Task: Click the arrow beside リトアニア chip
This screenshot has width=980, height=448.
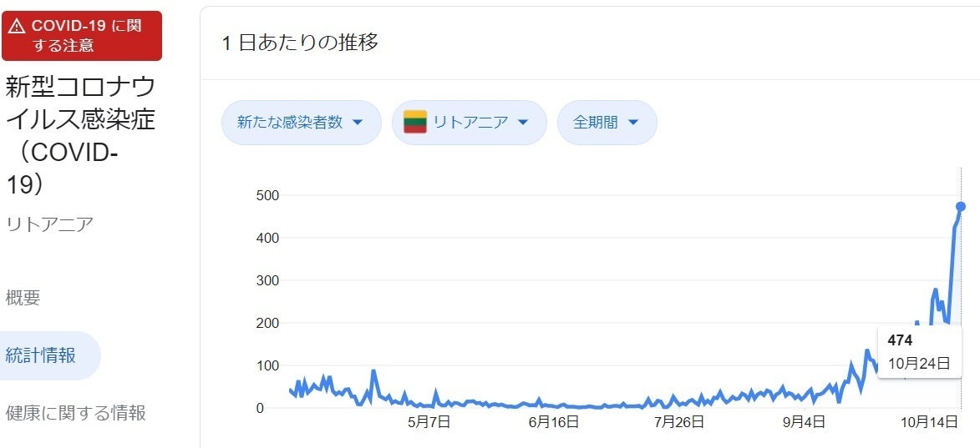Action: click(x=523, y=123)
